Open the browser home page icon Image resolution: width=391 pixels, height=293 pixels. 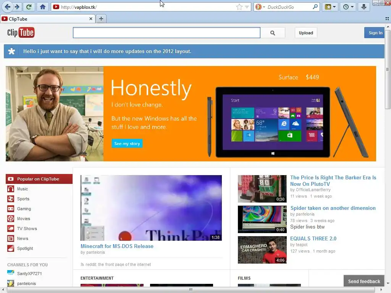click(x=43, y=7)
